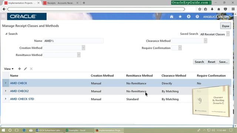Screen dimensions: 237x133
Task: Sort by Creation Method column header
Action: 102,75
